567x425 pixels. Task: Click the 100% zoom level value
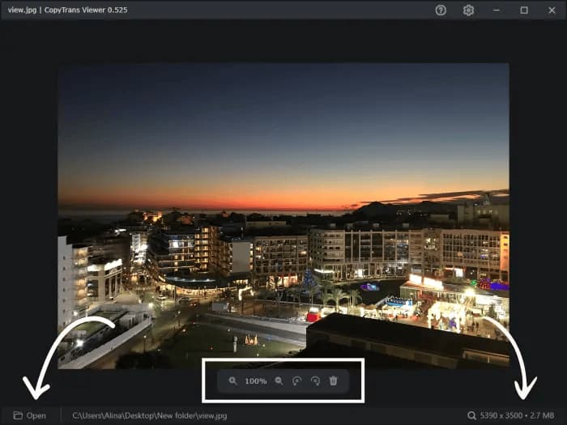[256, 381]
